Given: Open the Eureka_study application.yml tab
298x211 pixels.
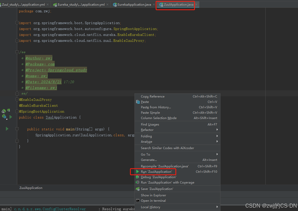Looking at the screenshot, I should (81, 5).
